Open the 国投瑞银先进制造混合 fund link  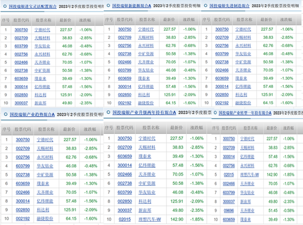(x=229, y=6)
